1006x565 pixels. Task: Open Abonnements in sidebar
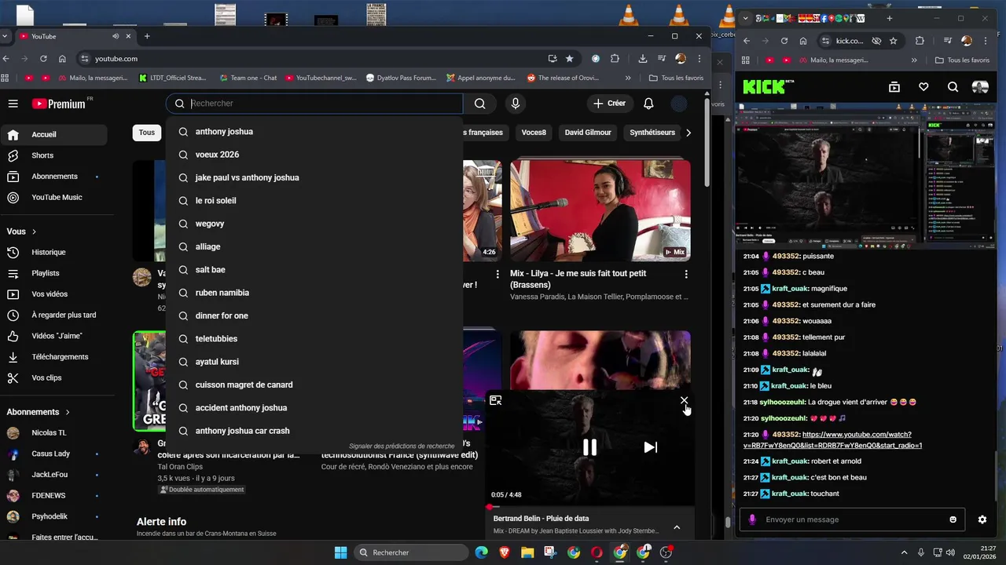(x=53, y=177)
